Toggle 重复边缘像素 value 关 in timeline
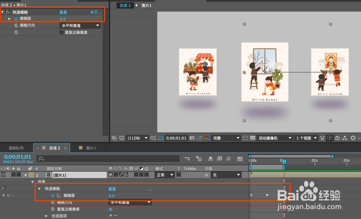Screen dimensions: 361x219 point(110,209)
